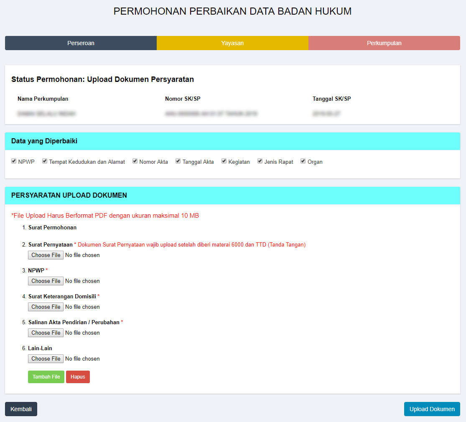The height and width of the screenshot is (422, 466).
Task: Uncheck the NPWP checkbox
Action: coord(14,161)
